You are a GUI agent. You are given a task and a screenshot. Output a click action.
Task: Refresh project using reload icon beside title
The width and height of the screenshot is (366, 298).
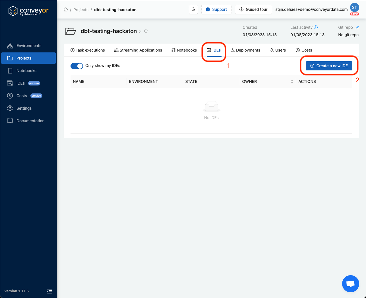[146, 31]
